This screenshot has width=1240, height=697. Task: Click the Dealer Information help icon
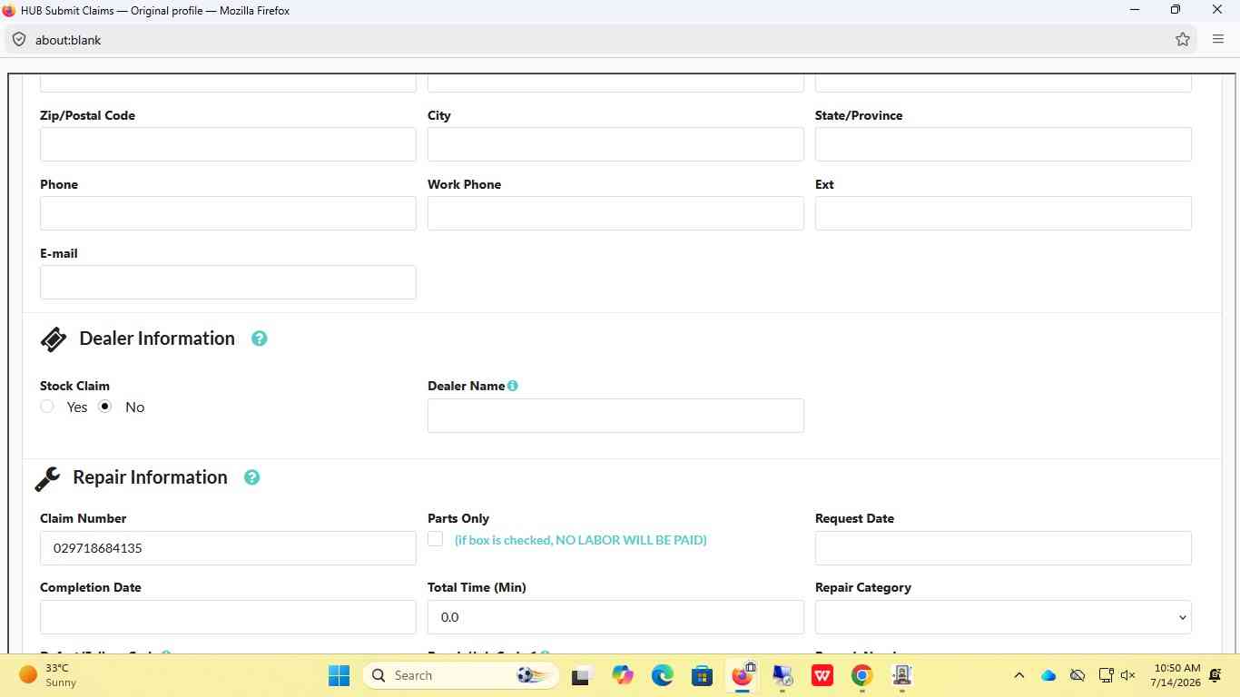(259, 339)
